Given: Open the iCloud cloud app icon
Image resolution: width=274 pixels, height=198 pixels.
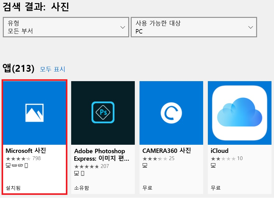Looking at the screenshot, I should tap(240, 112).
